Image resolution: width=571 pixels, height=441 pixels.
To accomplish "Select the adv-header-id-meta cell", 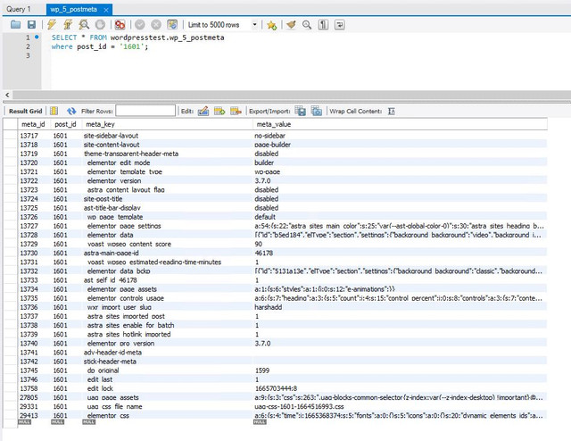I will [167, 353].
